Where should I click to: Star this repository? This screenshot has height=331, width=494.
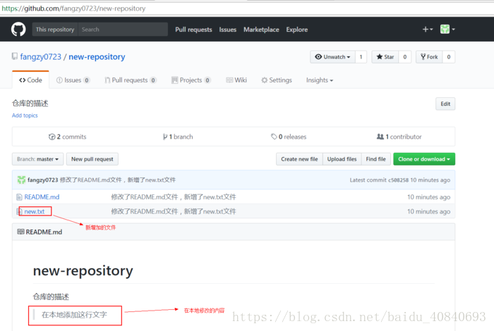[x=385, y=57]
